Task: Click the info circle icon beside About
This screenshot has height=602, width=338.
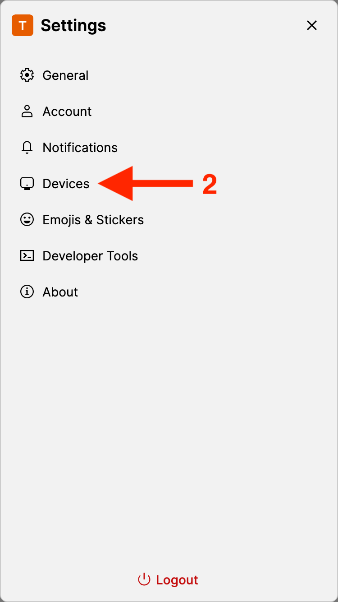Action: coord(27,292)
